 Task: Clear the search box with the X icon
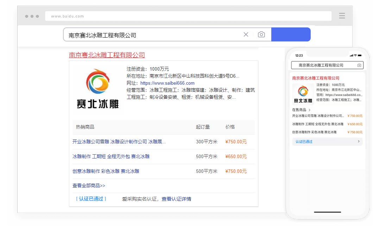(246, 34)
